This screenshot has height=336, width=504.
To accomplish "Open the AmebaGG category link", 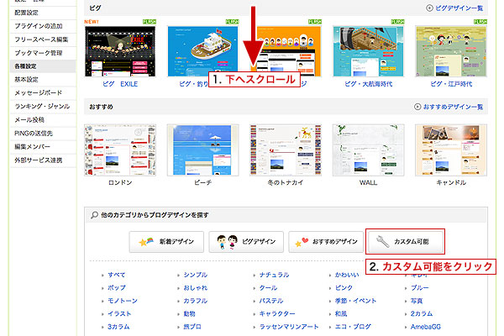I will tap(426, 327).
